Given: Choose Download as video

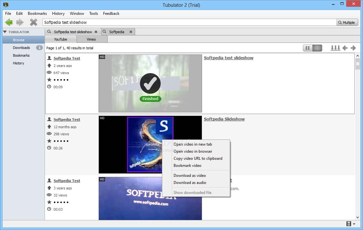Looking at the screenshot, I should pos(190,176).
